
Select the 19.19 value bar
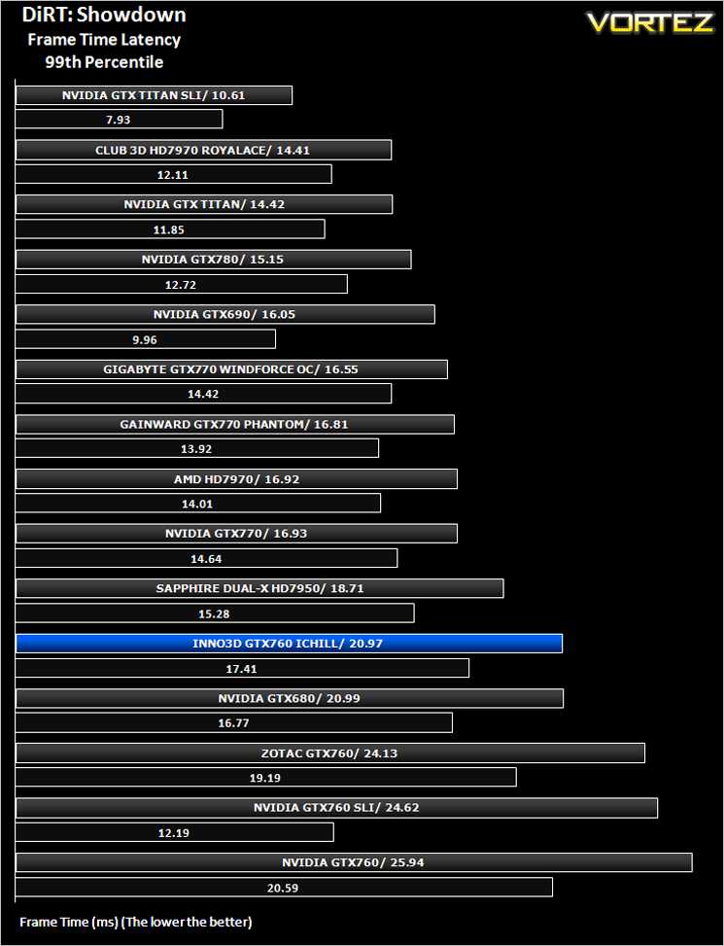pos(266,777)
